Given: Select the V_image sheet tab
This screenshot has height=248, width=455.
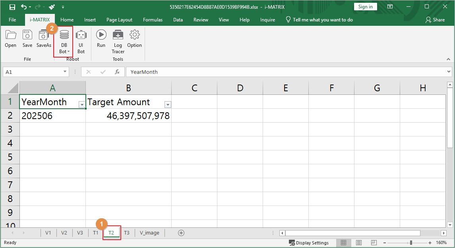Looking at the screenshot, I should click(149, 233).
